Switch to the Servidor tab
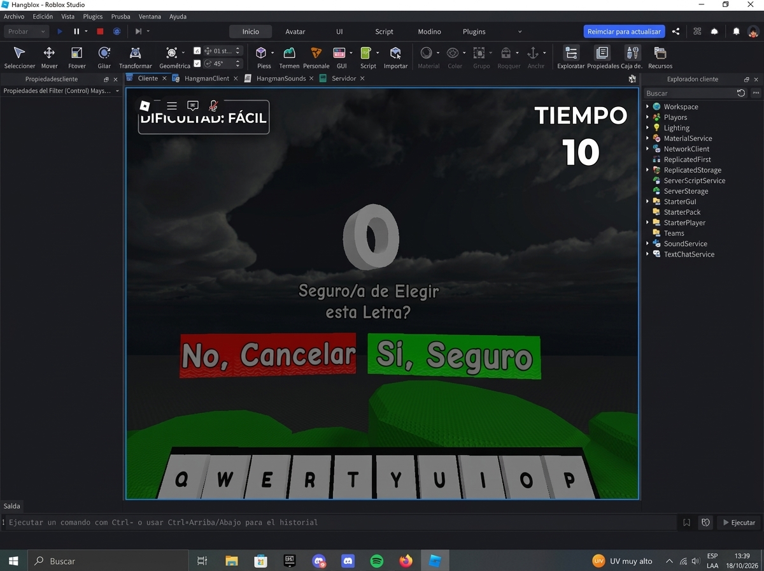764x571 pixels. click(343, 78)
